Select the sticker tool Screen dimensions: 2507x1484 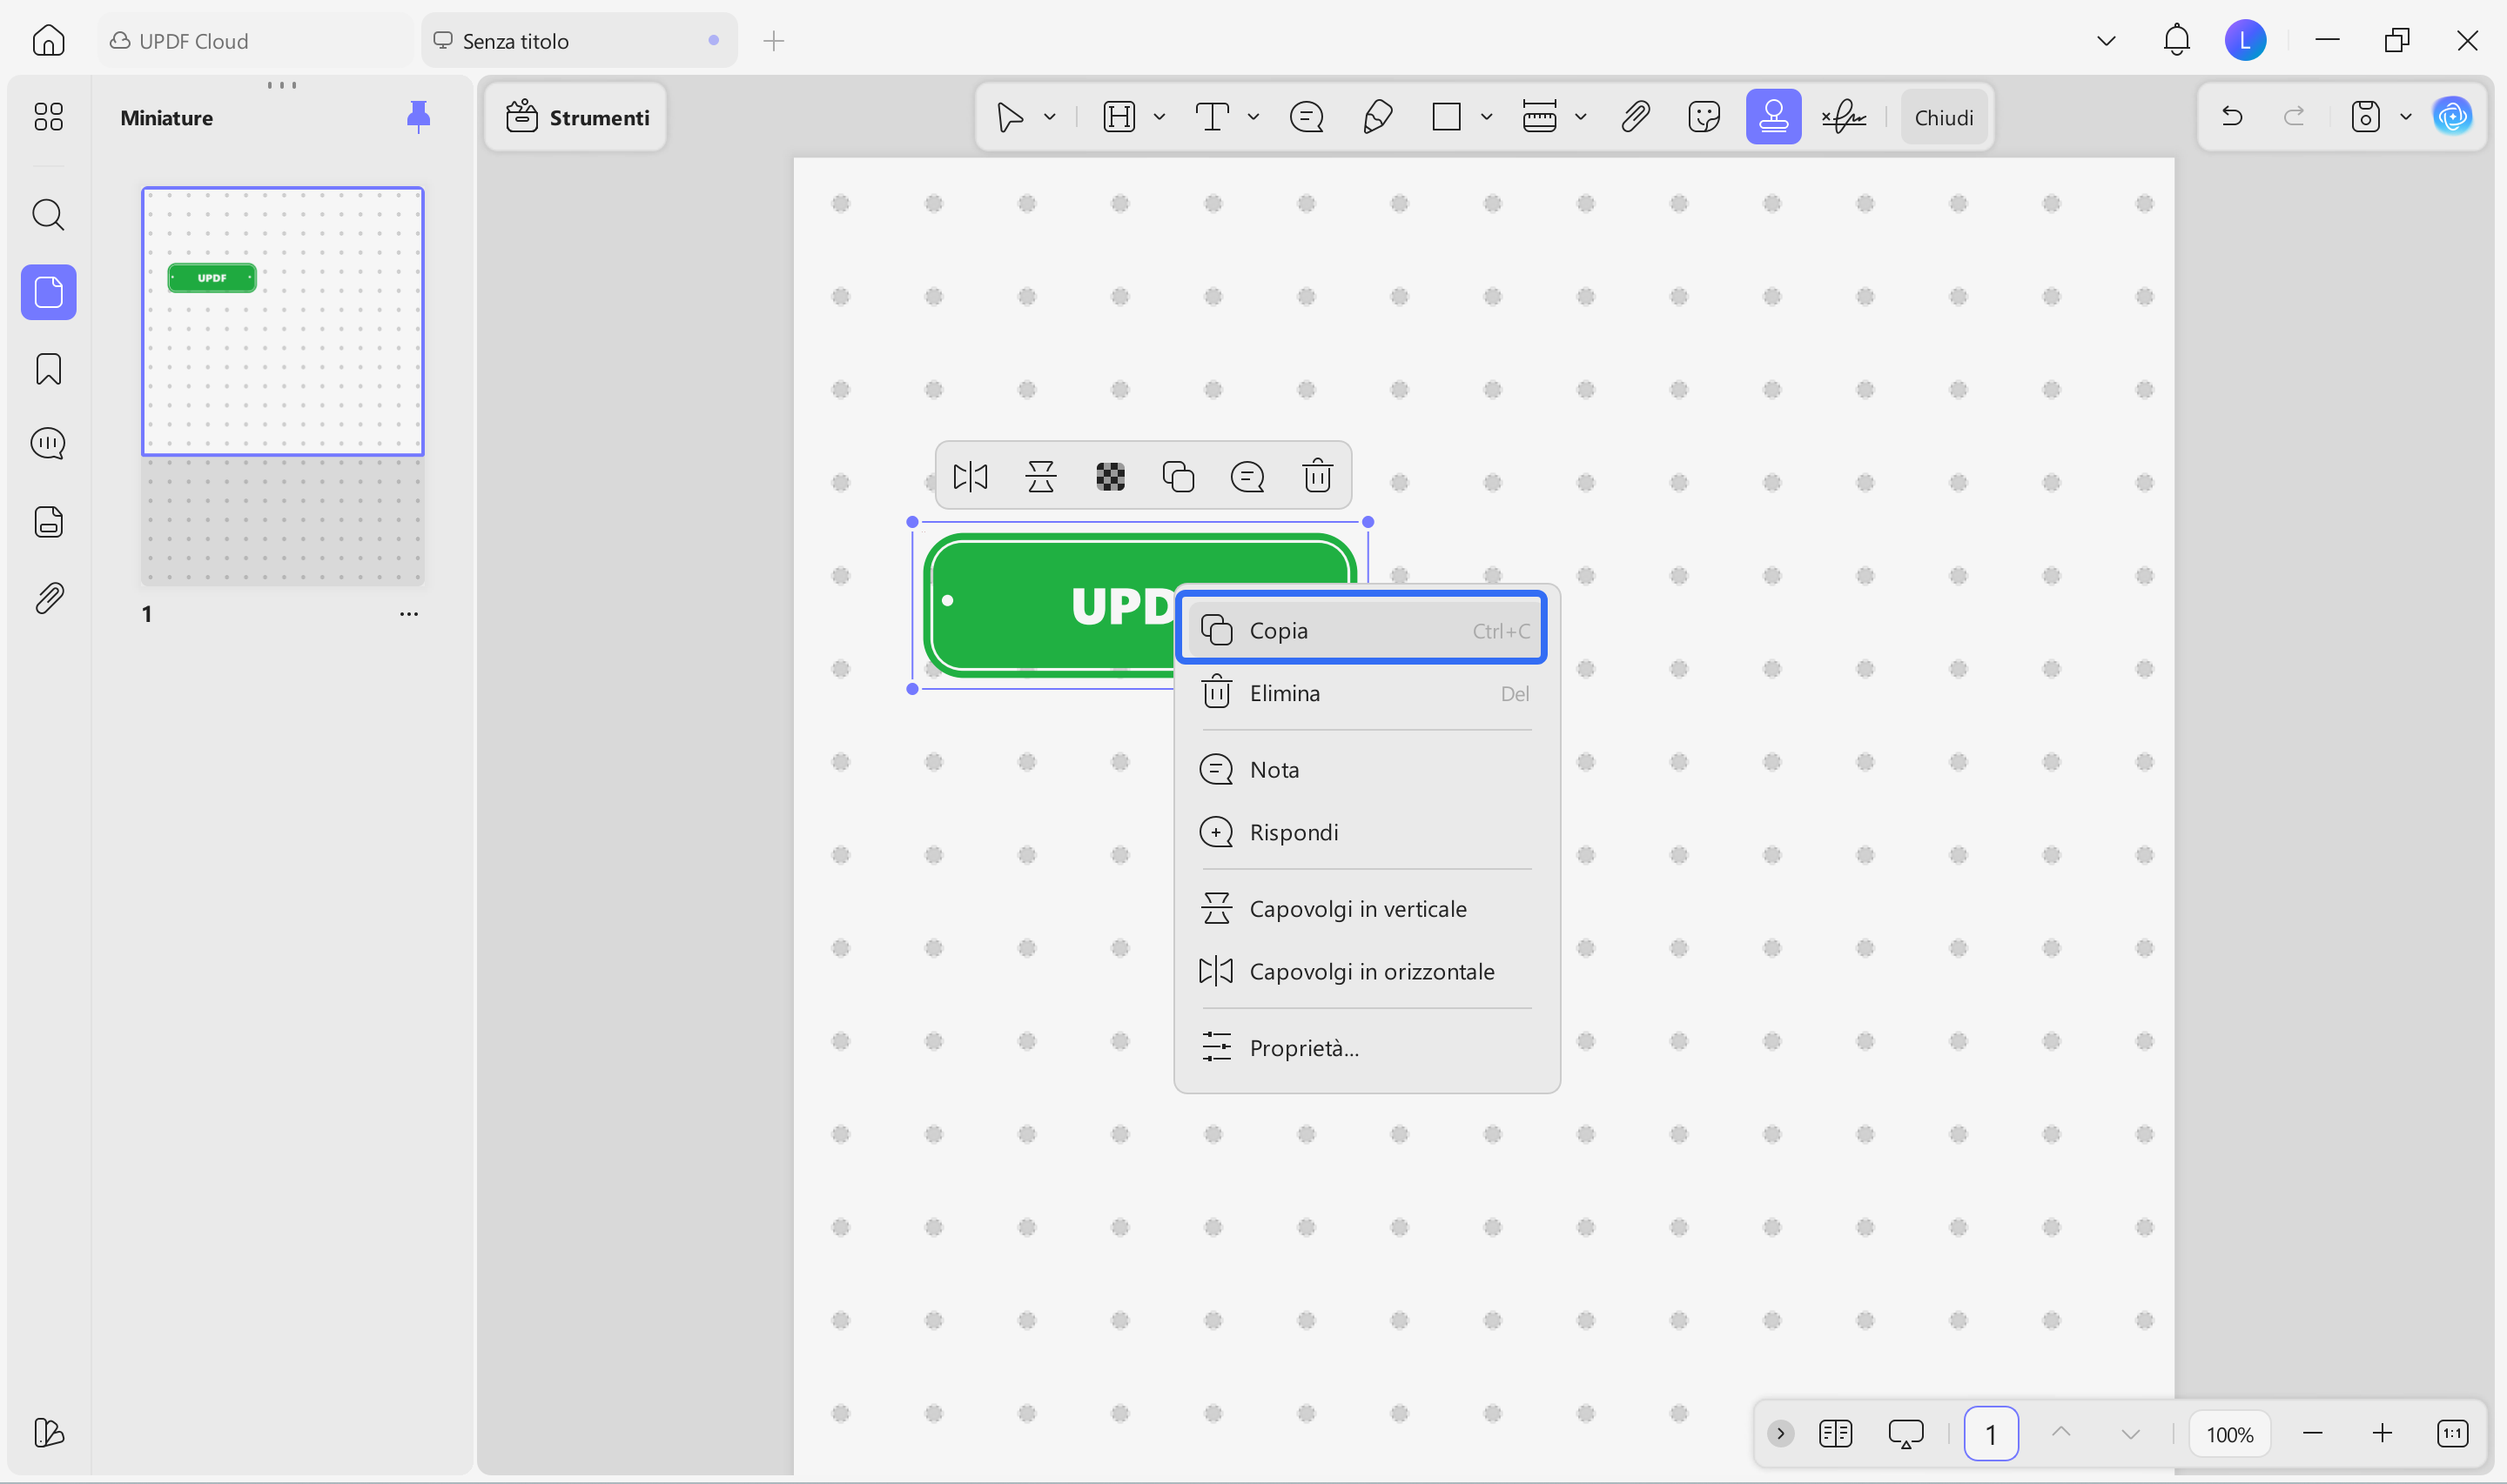pyautogui.click(x=1704, y=117)
